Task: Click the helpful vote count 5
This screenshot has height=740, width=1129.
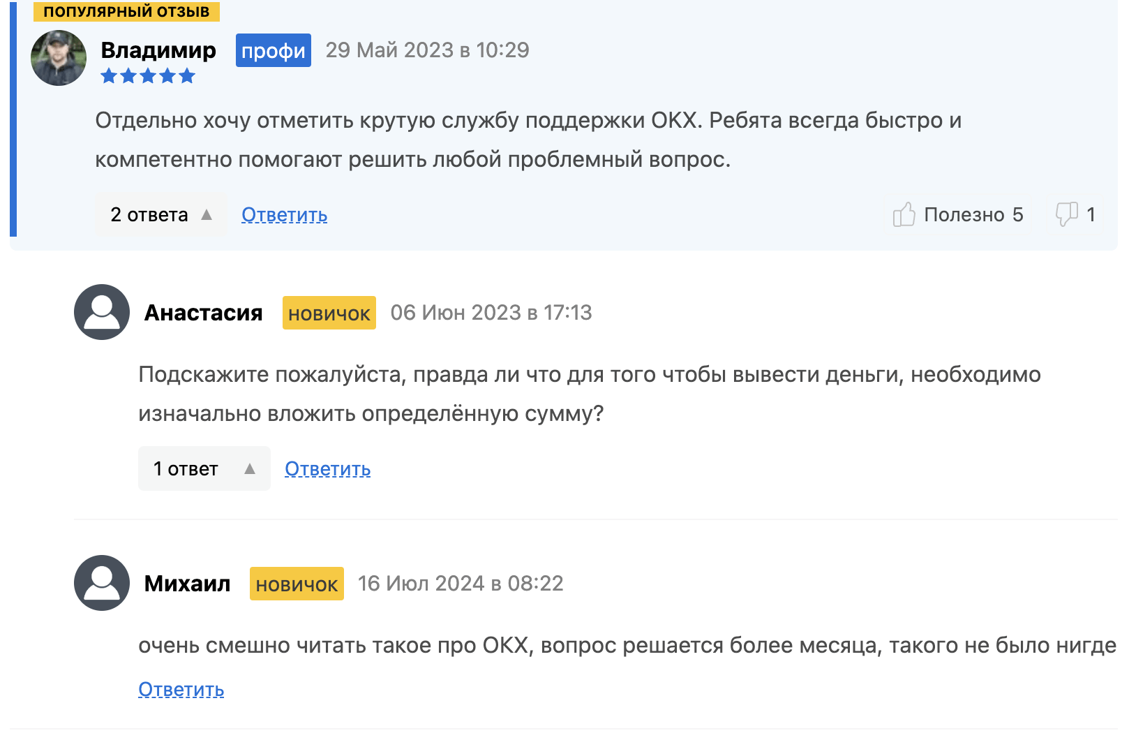Action: [x=1019, y=215]
